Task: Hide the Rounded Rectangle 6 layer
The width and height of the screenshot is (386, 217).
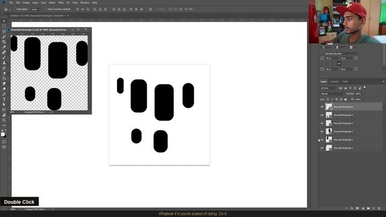Action: click(321, 107)
